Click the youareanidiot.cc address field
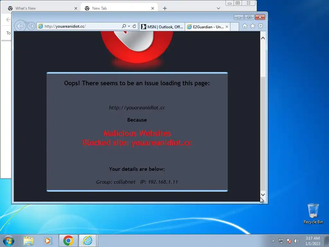This screenshot has height=247, width=329. tap(80, 26)
